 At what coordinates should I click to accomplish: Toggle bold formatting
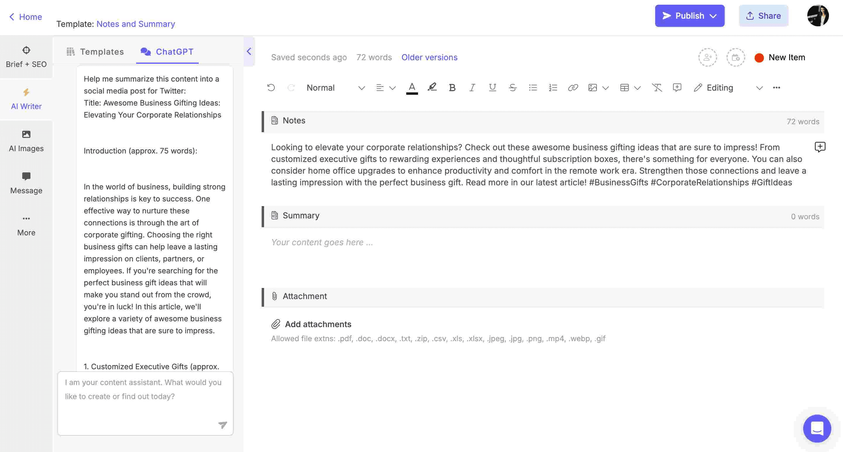452,88
